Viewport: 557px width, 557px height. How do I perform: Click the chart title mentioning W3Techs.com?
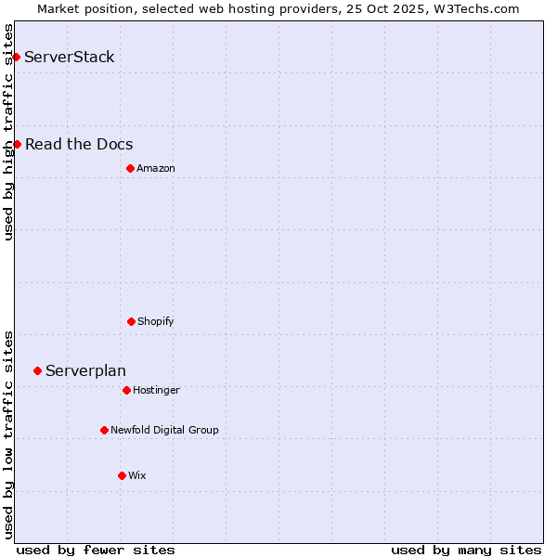278,8
